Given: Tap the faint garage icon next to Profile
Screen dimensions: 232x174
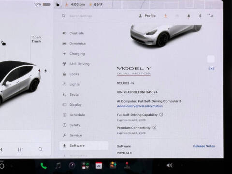Looking at the screenshot, I should [177, 16].
